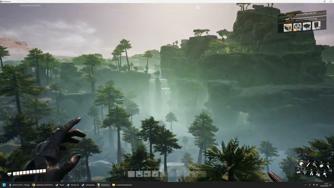
Task: Click the milestone item showing 500
Action: (x=307, y=26)
